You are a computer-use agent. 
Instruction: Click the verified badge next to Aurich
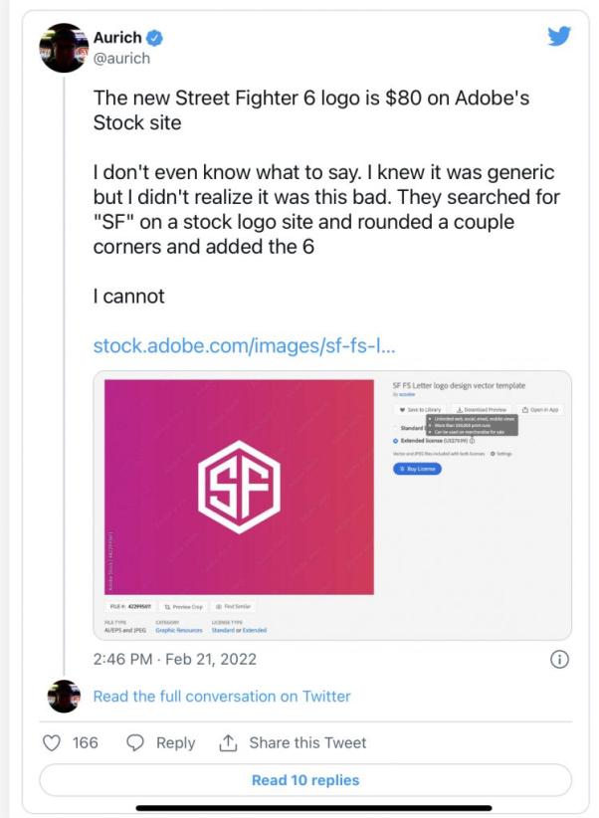[x=156, y=38]
